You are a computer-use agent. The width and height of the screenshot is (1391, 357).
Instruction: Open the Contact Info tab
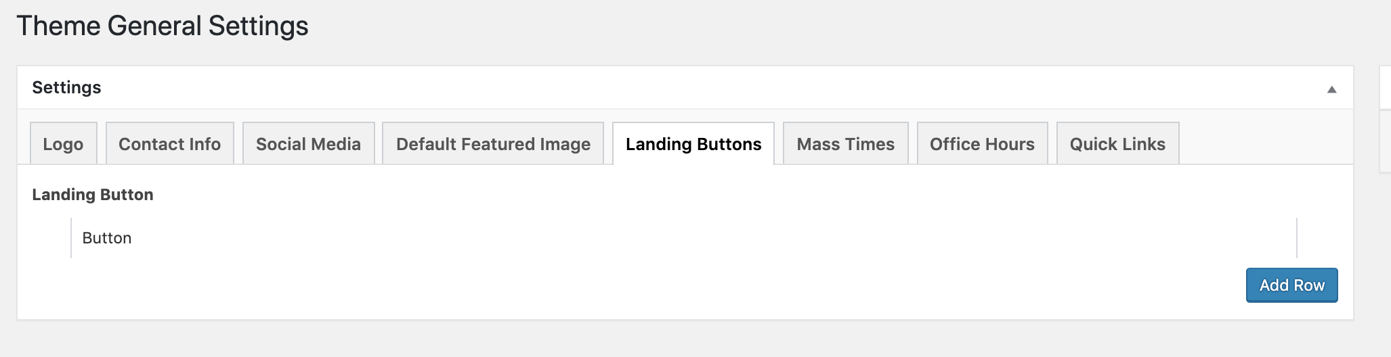pos(169,144)
